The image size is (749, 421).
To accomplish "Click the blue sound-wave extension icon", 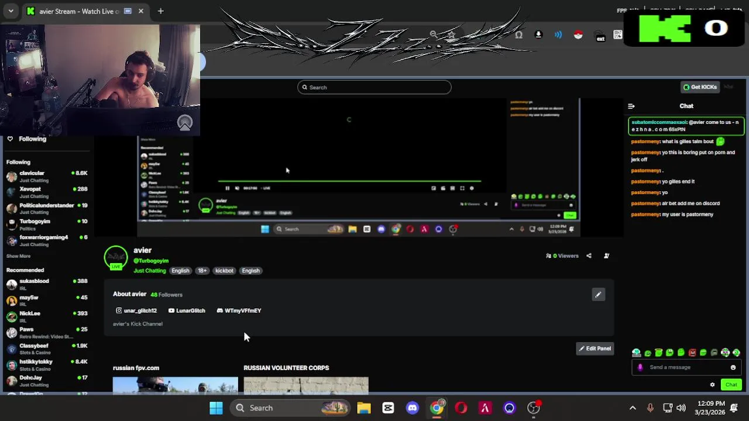I will click(x=558, y=34).
